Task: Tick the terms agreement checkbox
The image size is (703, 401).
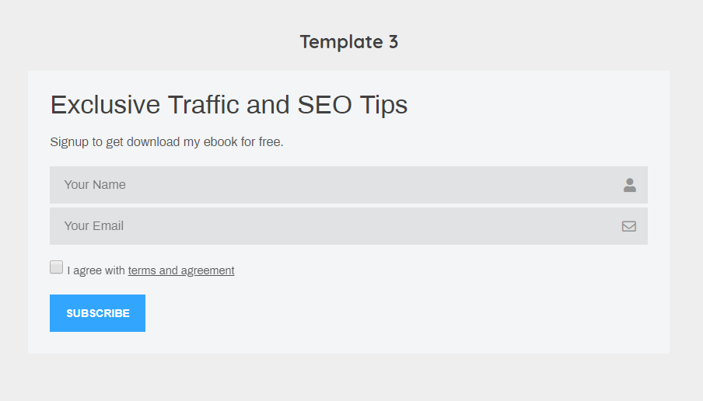Action: tap(57, 267)
